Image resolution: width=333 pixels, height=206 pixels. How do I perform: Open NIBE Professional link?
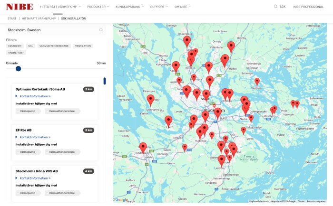pyautogui.click(x=309, y=7)
